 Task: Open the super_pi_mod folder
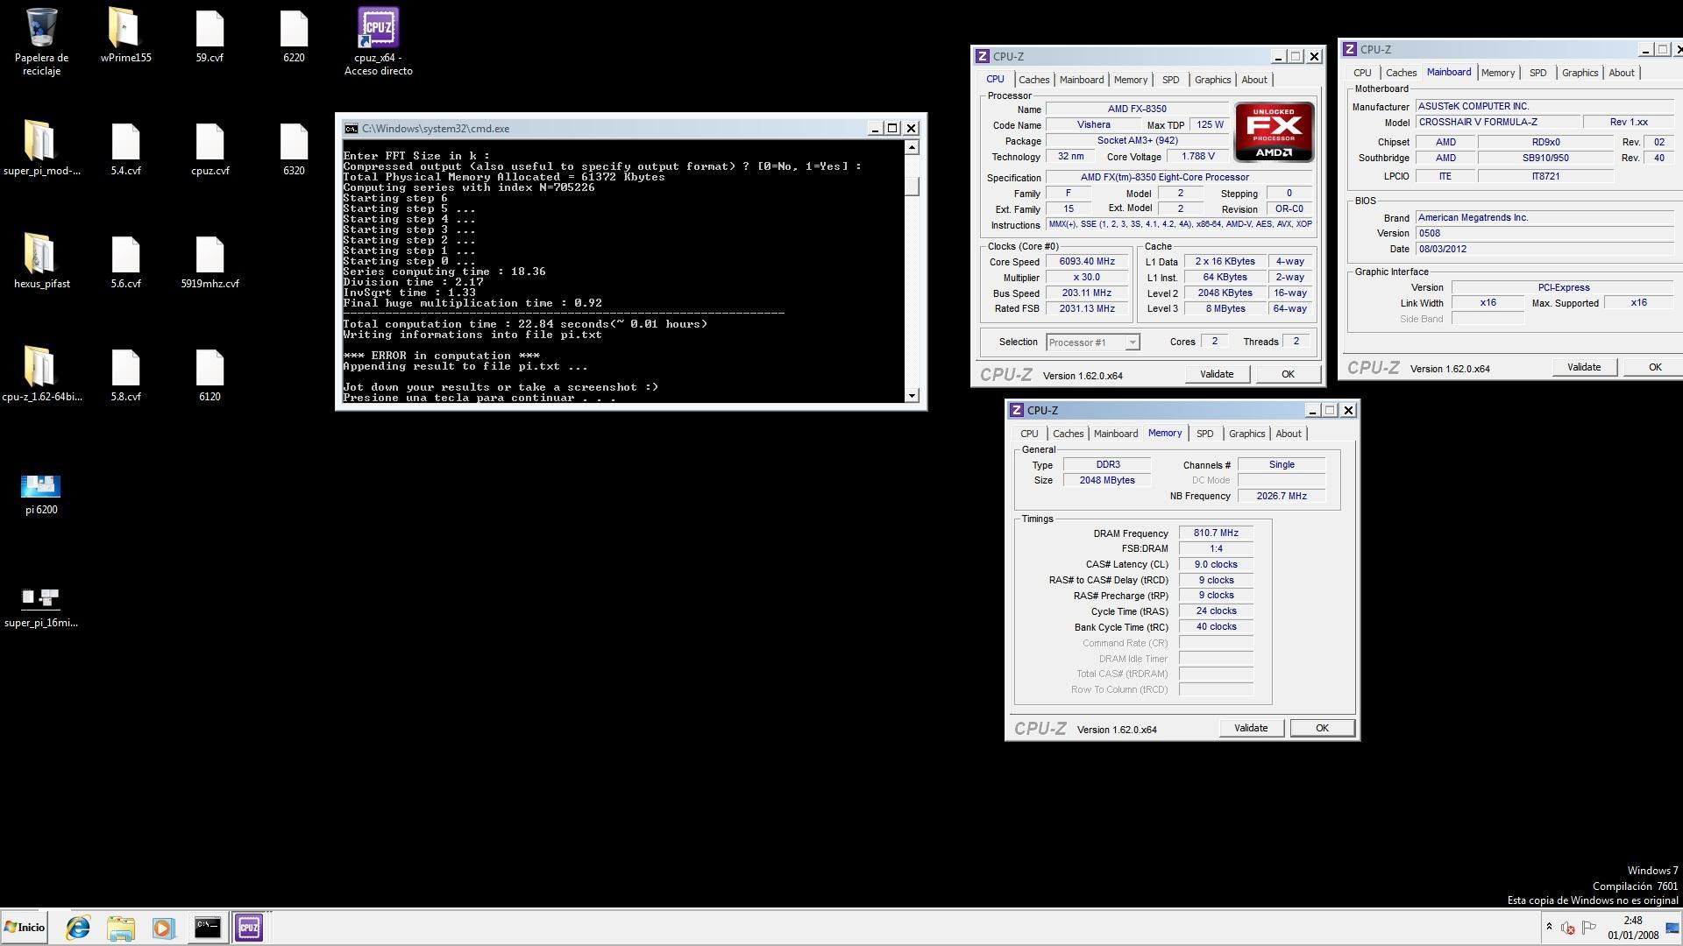pos(41,148)
